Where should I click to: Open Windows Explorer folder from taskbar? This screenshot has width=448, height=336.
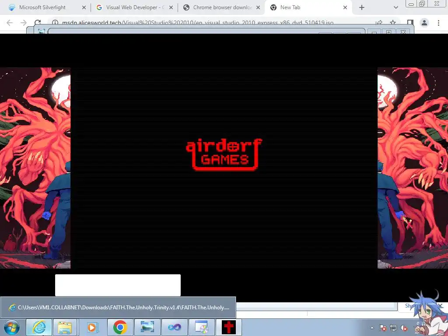pos(65,327)
